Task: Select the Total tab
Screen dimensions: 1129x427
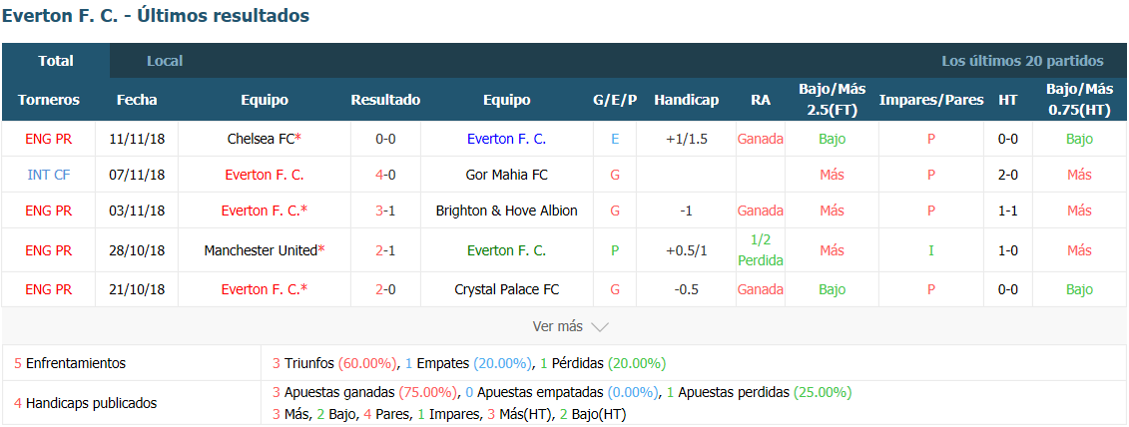Action: pyautogui.click(x=56, y=61)
